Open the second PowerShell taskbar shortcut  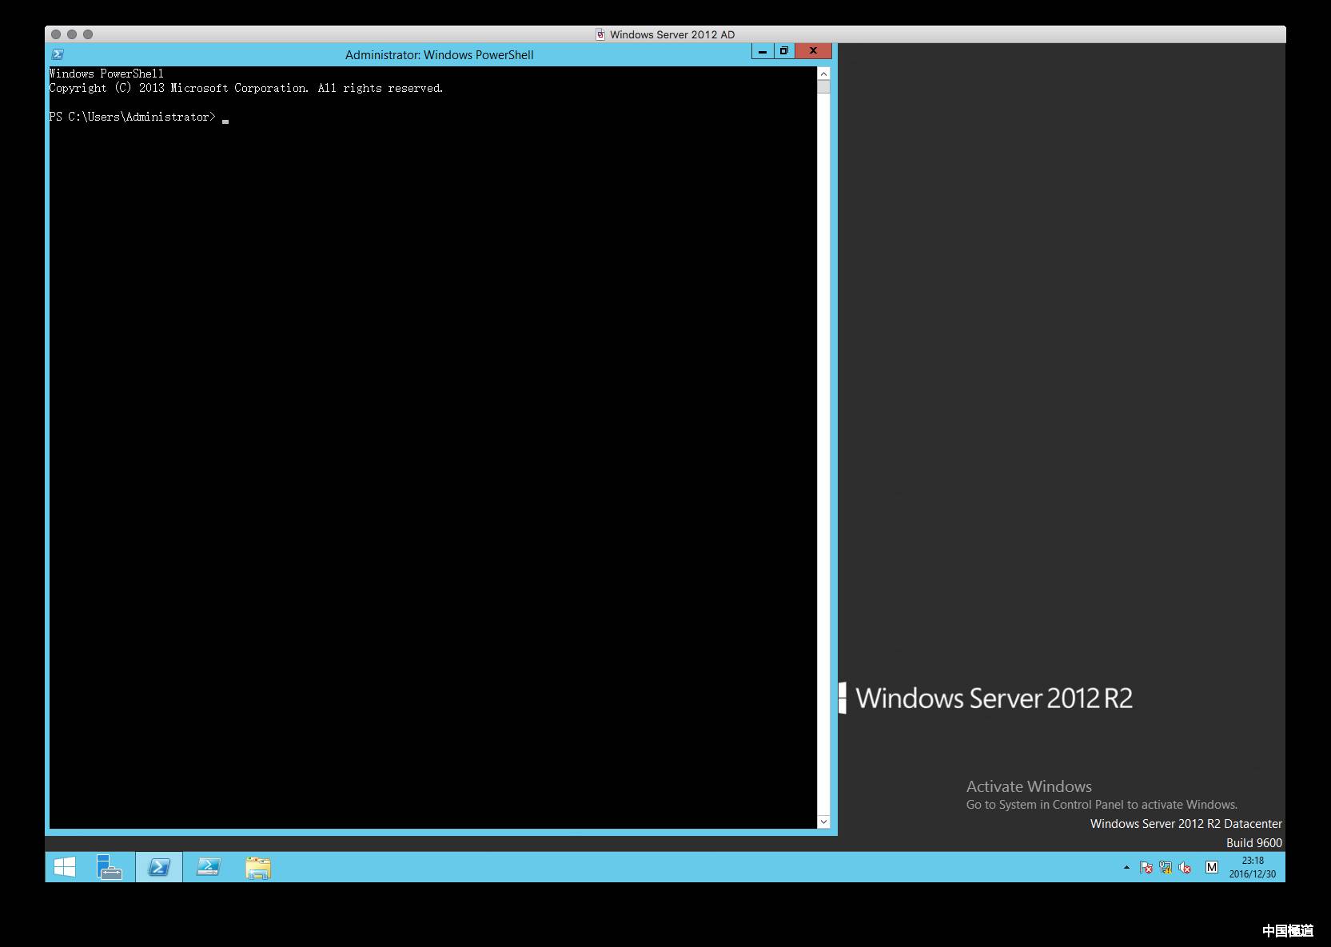209,867
